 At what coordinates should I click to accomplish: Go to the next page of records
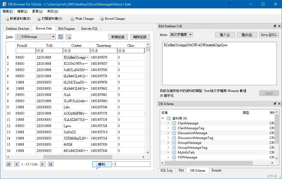point(43,164)
